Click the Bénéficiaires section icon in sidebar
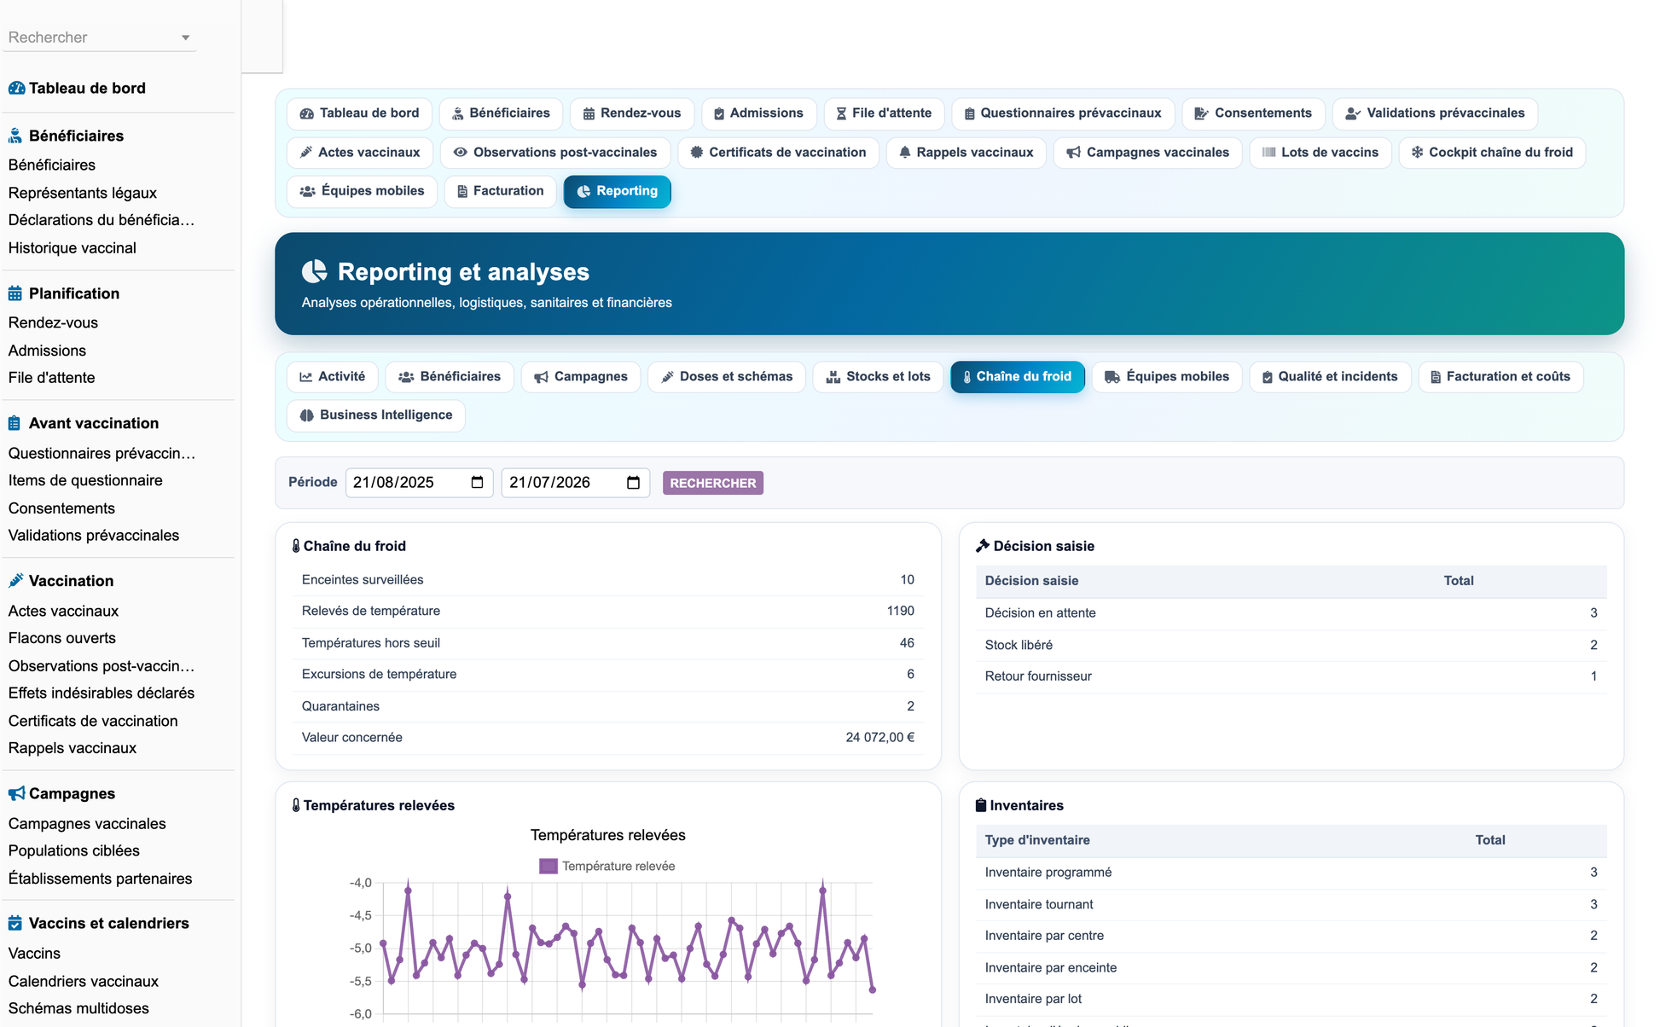The image size is (1660, 1027). (15, 136)
